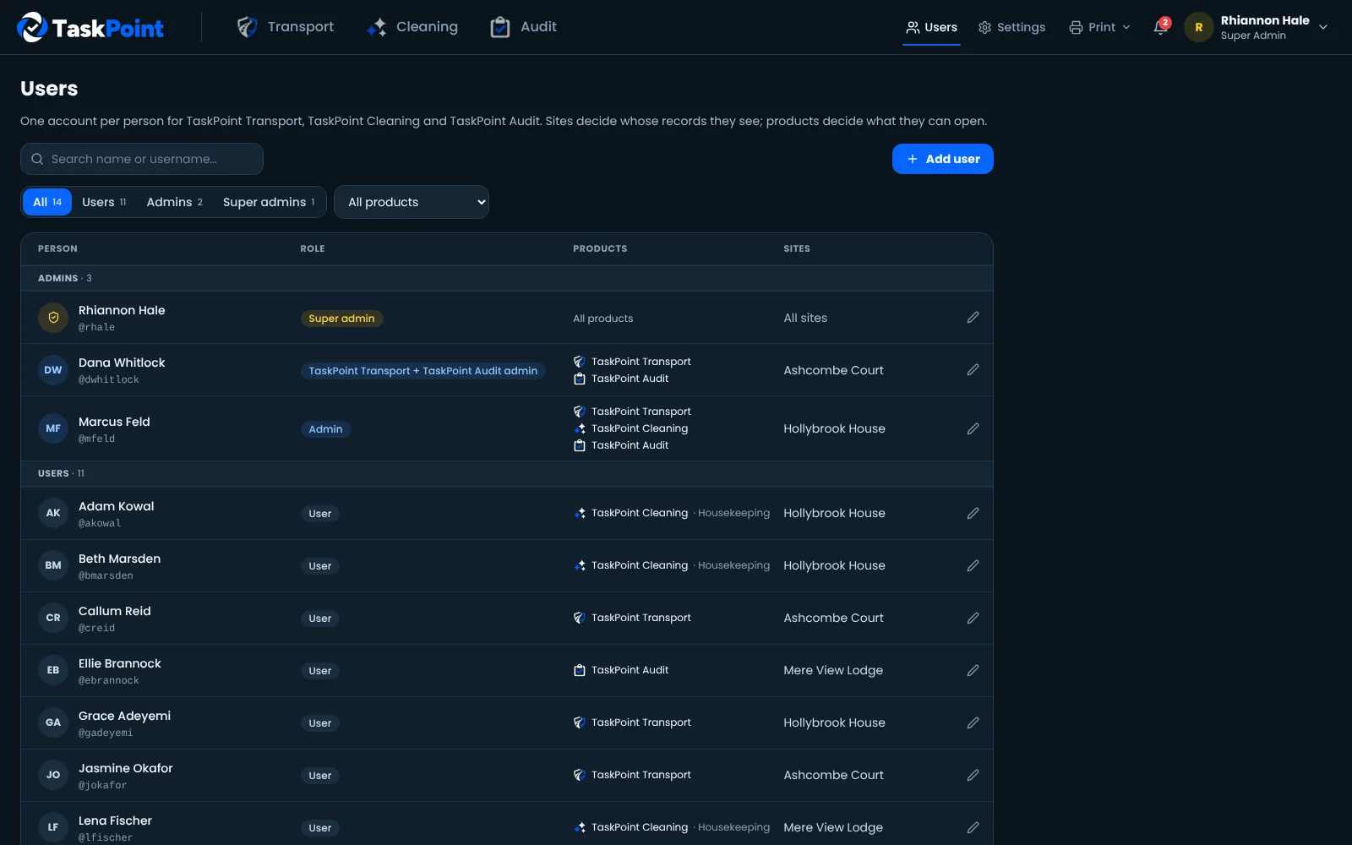Viewport: 1352px width, 845px height.
Task: Filter by Admins 2
Action: click(174, 202)
